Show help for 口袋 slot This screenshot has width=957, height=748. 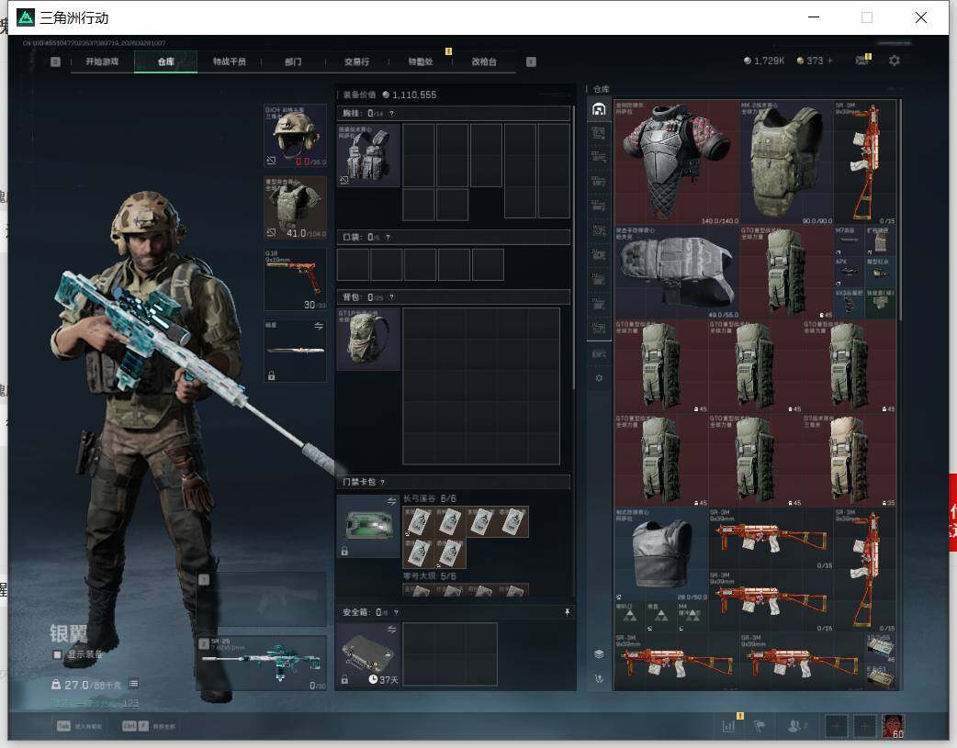pos(388,238)
